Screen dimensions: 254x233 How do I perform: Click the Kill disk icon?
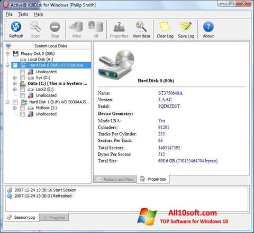tap(96, 27)
